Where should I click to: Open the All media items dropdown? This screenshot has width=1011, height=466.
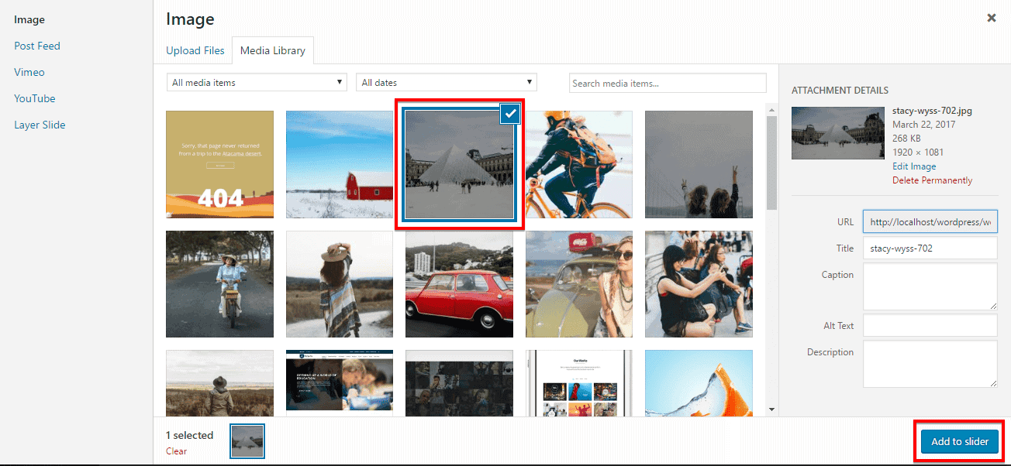pos(257,83)
